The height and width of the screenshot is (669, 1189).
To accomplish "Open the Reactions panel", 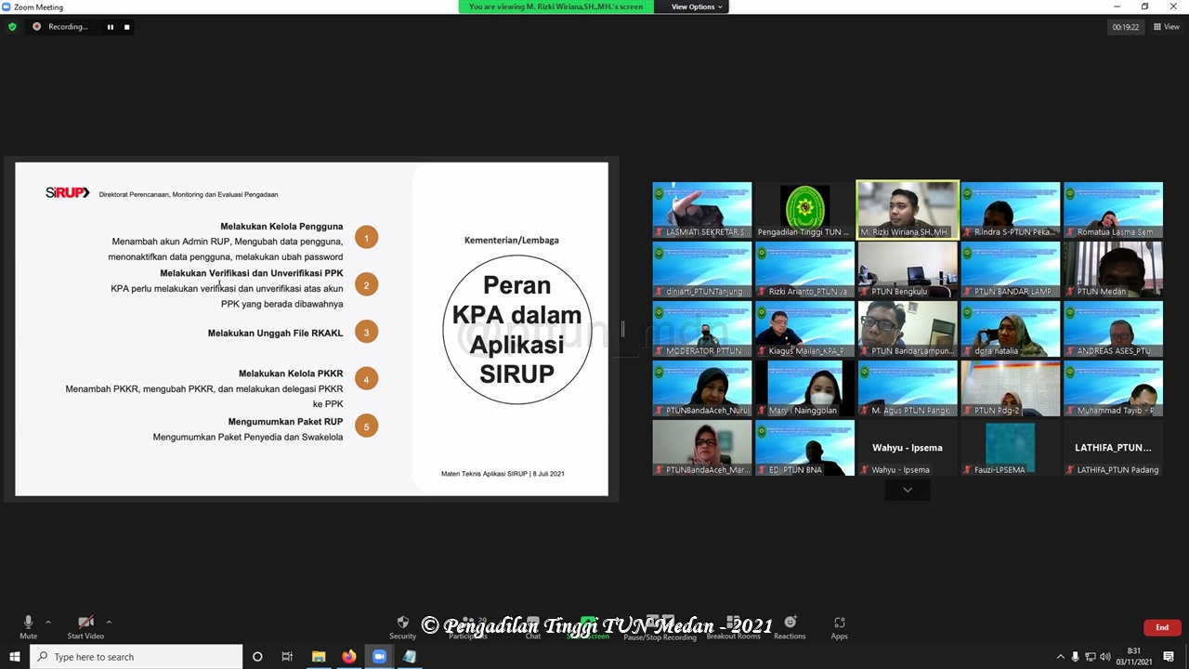I will [x=790, y=625].
